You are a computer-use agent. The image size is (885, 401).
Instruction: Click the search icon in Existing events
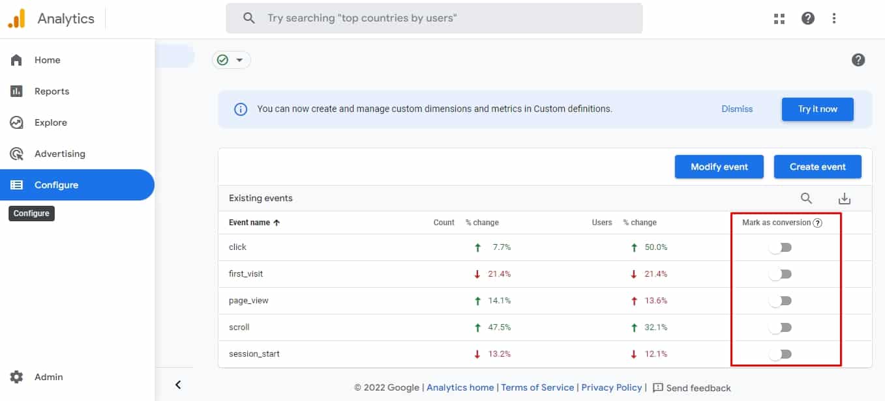[806, 199]
